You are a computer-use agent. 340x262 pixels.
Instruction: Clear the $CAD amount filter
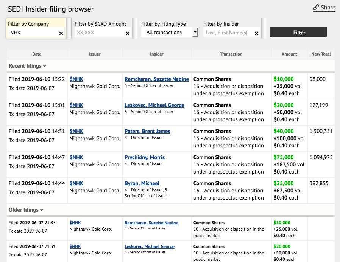tap(128, 33)
